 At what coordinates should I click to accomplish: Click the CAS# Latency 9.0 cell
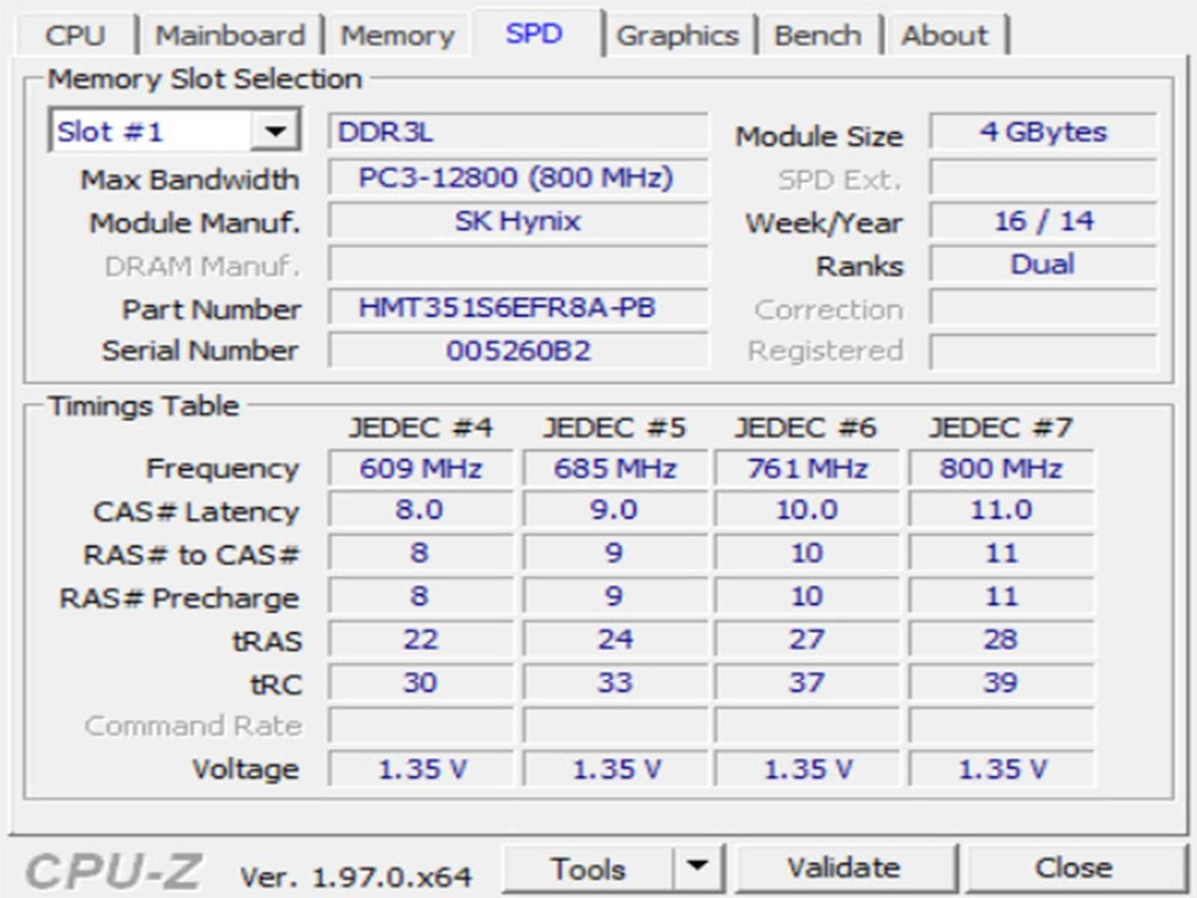pyautogui.click(x=615, y=510)
